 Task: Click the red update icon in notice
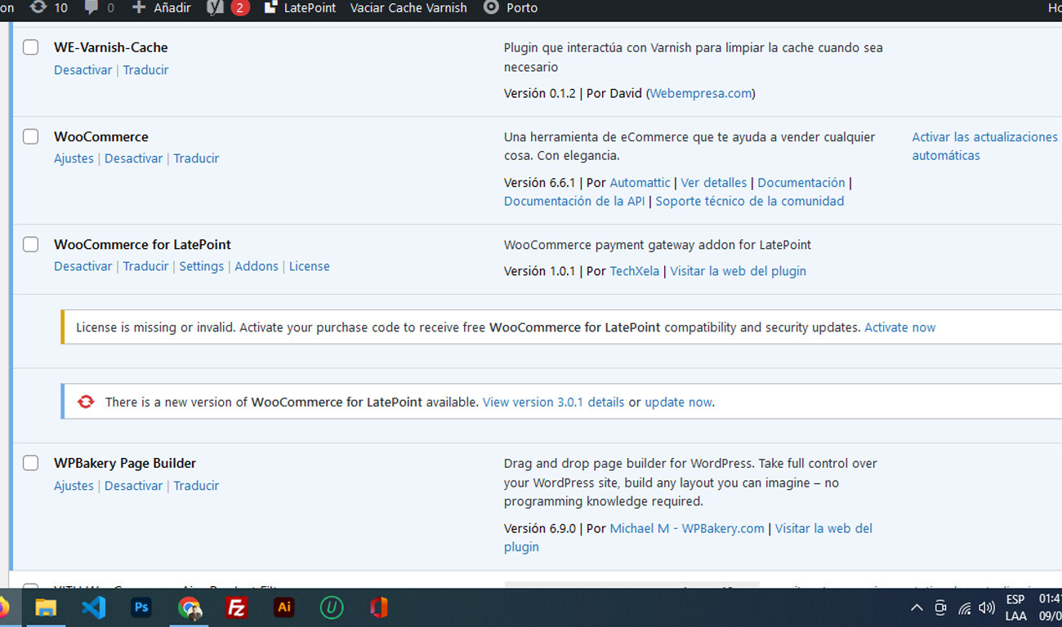(x=86, y=402)
